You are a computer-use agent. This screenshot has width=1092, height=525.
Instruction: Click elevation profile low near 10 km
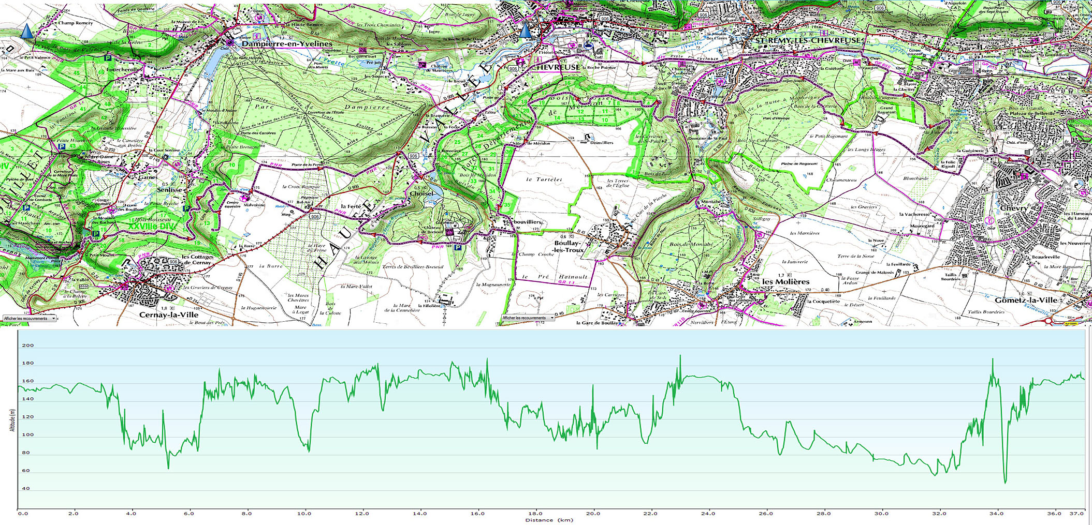pyautogui.click(x=309, y=450)
